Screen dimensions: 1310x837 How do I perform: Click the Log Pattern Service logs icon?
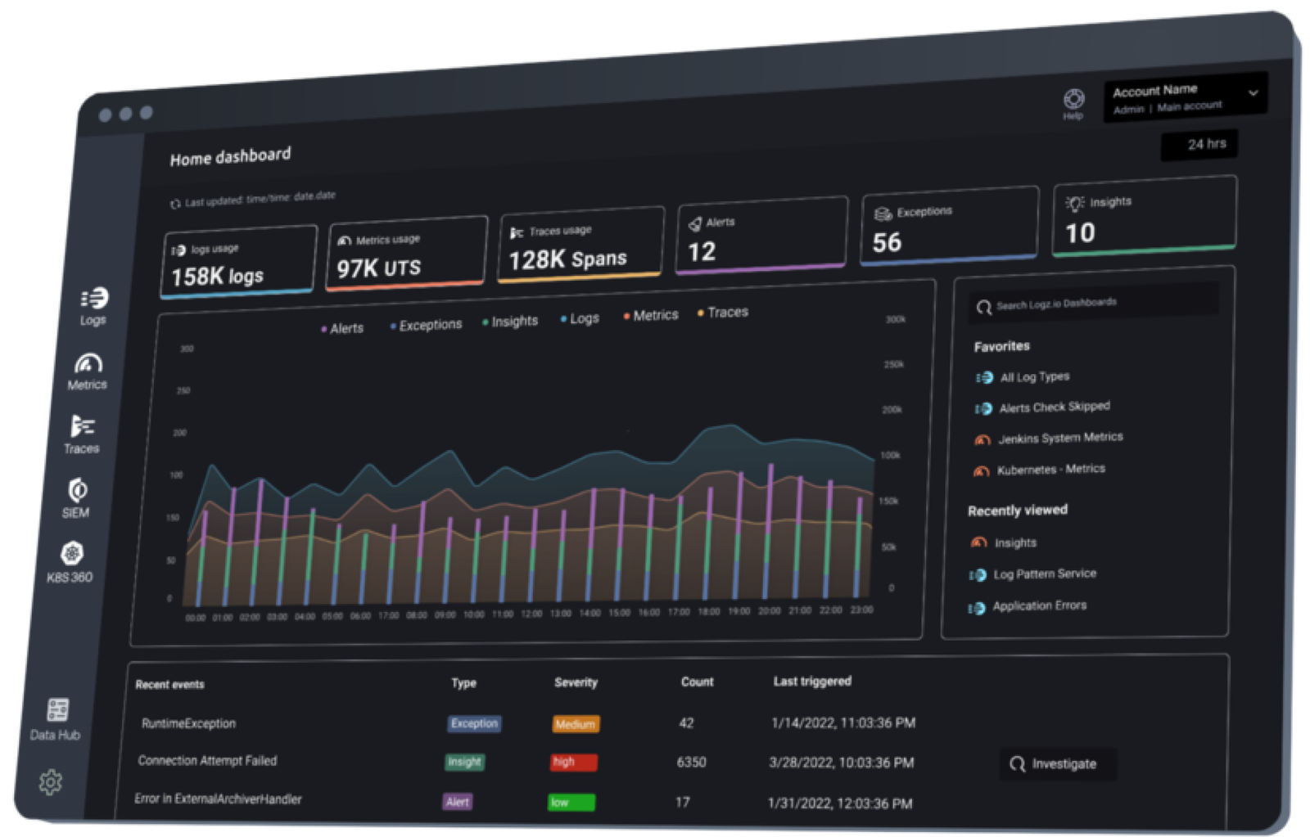pyautogui.click(x=978, y=575)
